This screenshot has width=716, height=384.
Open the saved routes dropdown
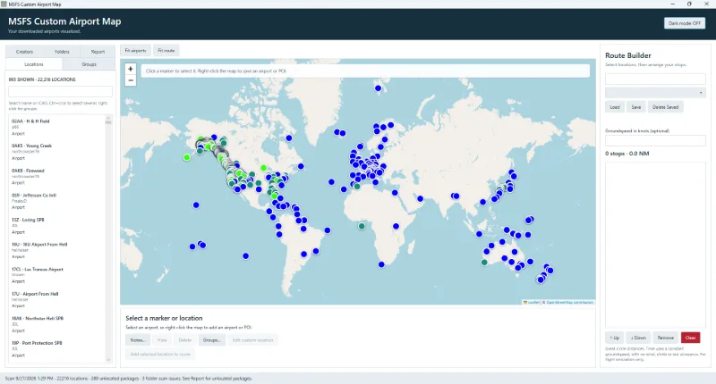tap(655, 93)
